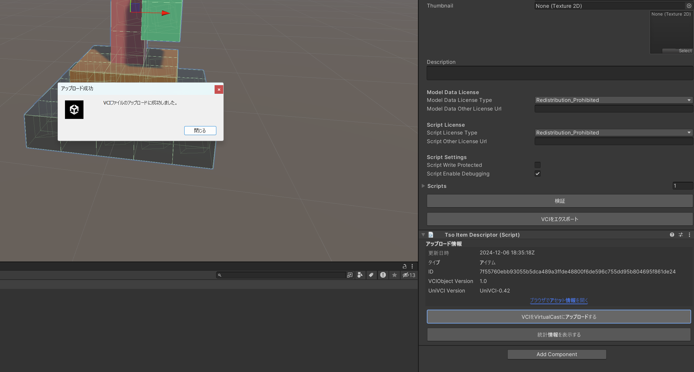Click the Search by Import Log Type icon

(x=383, y=275)
